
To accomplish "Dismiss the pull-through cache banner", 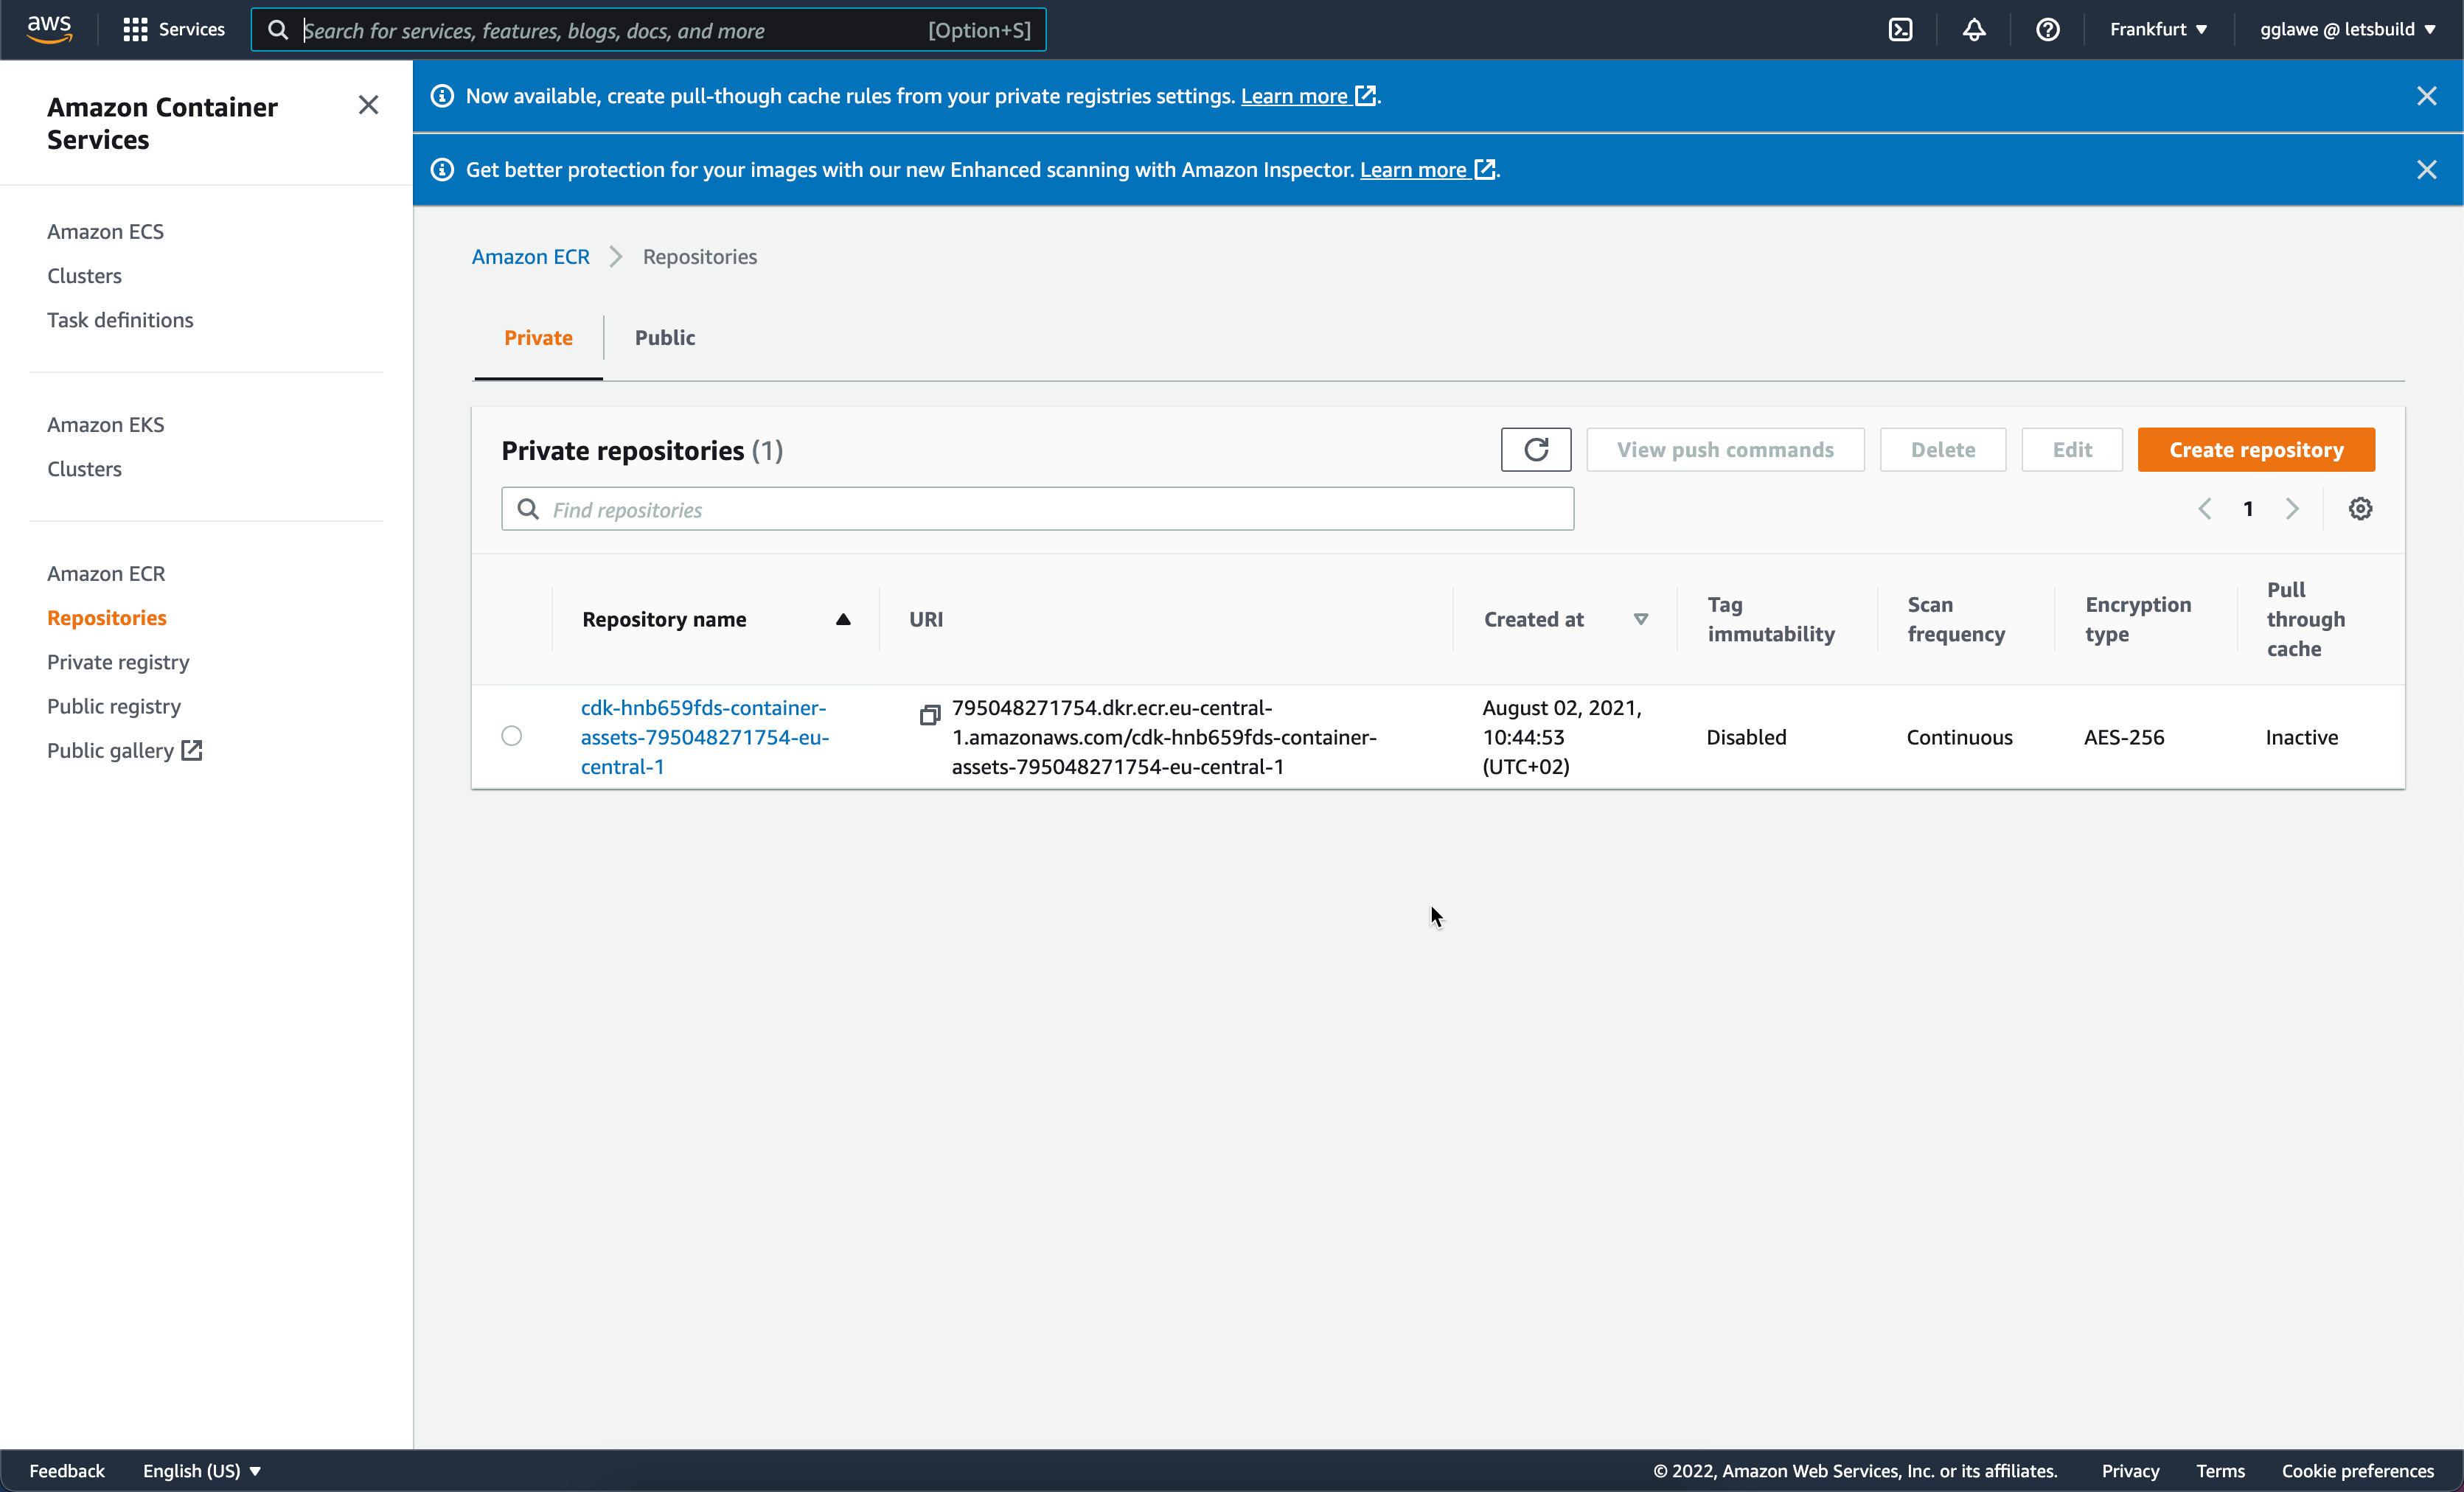I will tap(2426, 96).
